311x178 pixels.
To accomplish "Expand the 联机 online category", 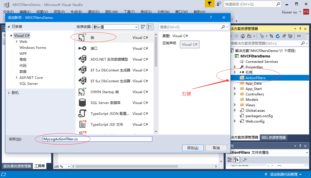I will tap(9, 93).
